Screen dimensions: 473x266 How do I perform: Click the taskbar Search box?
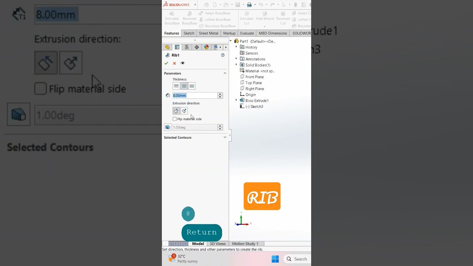297,259
